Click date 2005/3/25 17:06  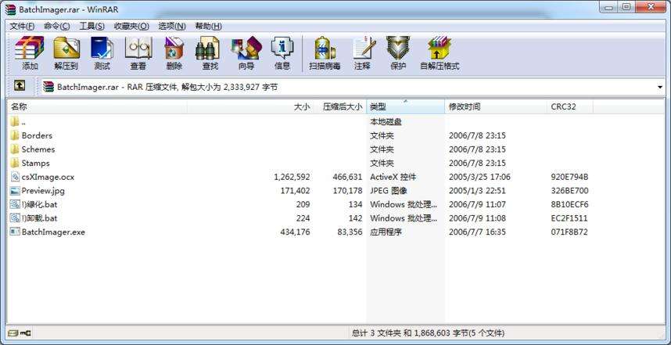[479, 177]
